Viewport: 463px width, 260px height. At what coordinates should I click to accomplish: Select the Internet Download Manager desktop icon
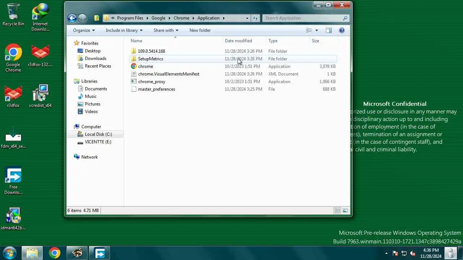(x=40, y=17)
